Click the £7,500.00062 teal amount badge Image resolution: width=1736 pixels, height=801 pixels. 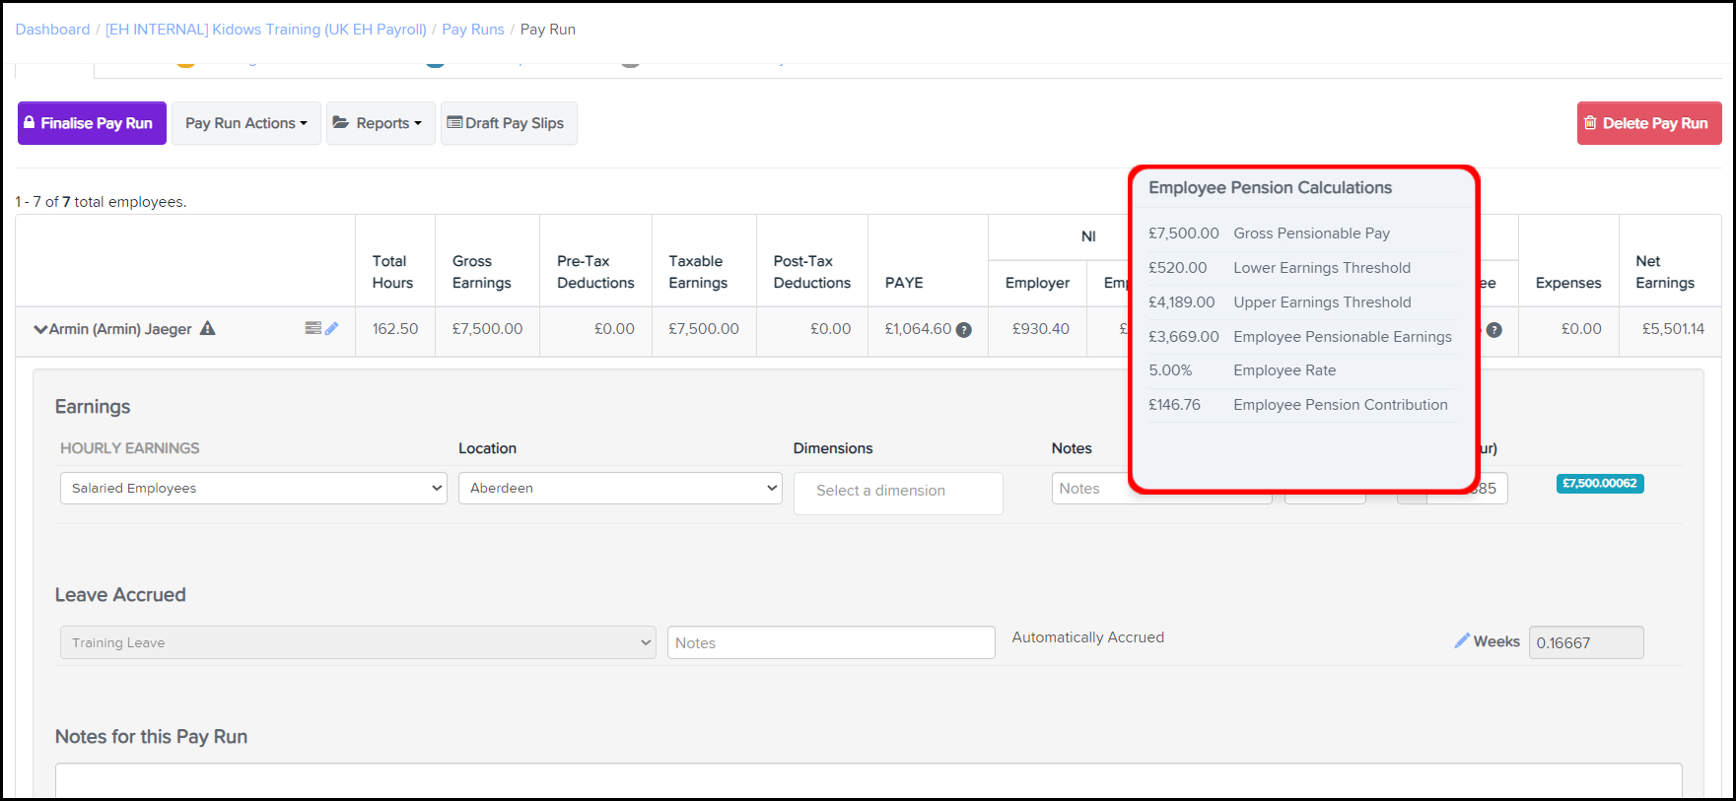point(1599,484)
